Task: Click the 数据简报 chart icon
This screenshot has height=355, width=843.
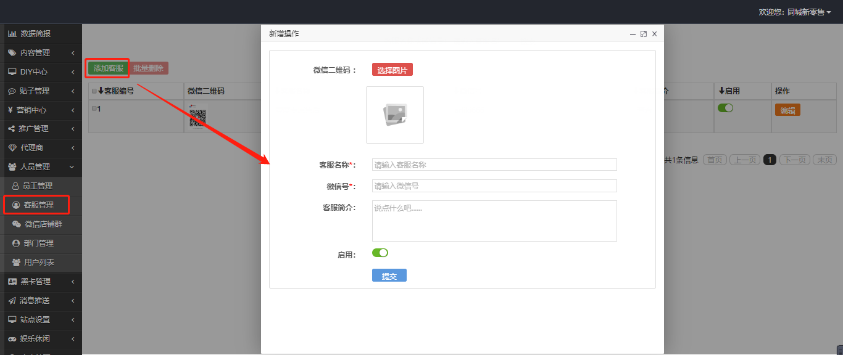Action: [12, 34]
